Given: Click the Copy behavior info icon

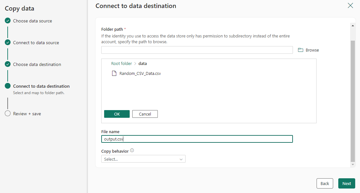Looking at the screenshot, I should coord(132,150).
